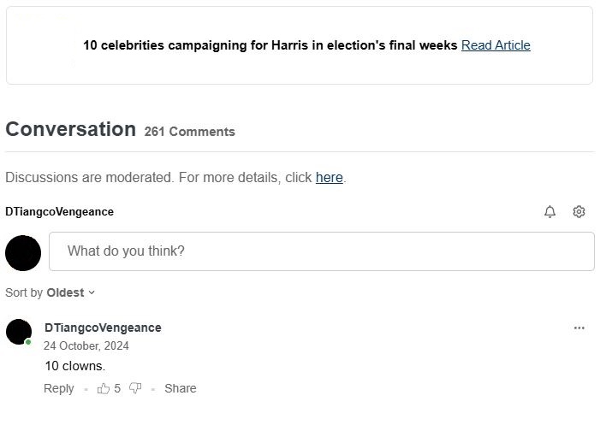The image size is (600, 425).
Task: Click the 261 Comments count
Action: (x=189, y=132)
